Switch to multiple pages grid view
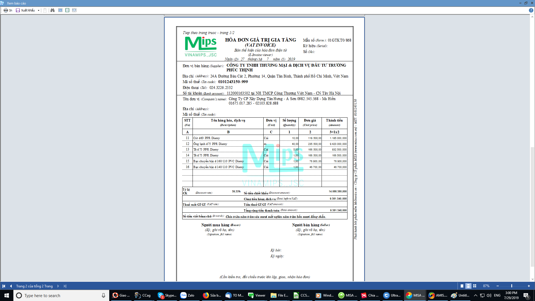 [x=475, y=286]
